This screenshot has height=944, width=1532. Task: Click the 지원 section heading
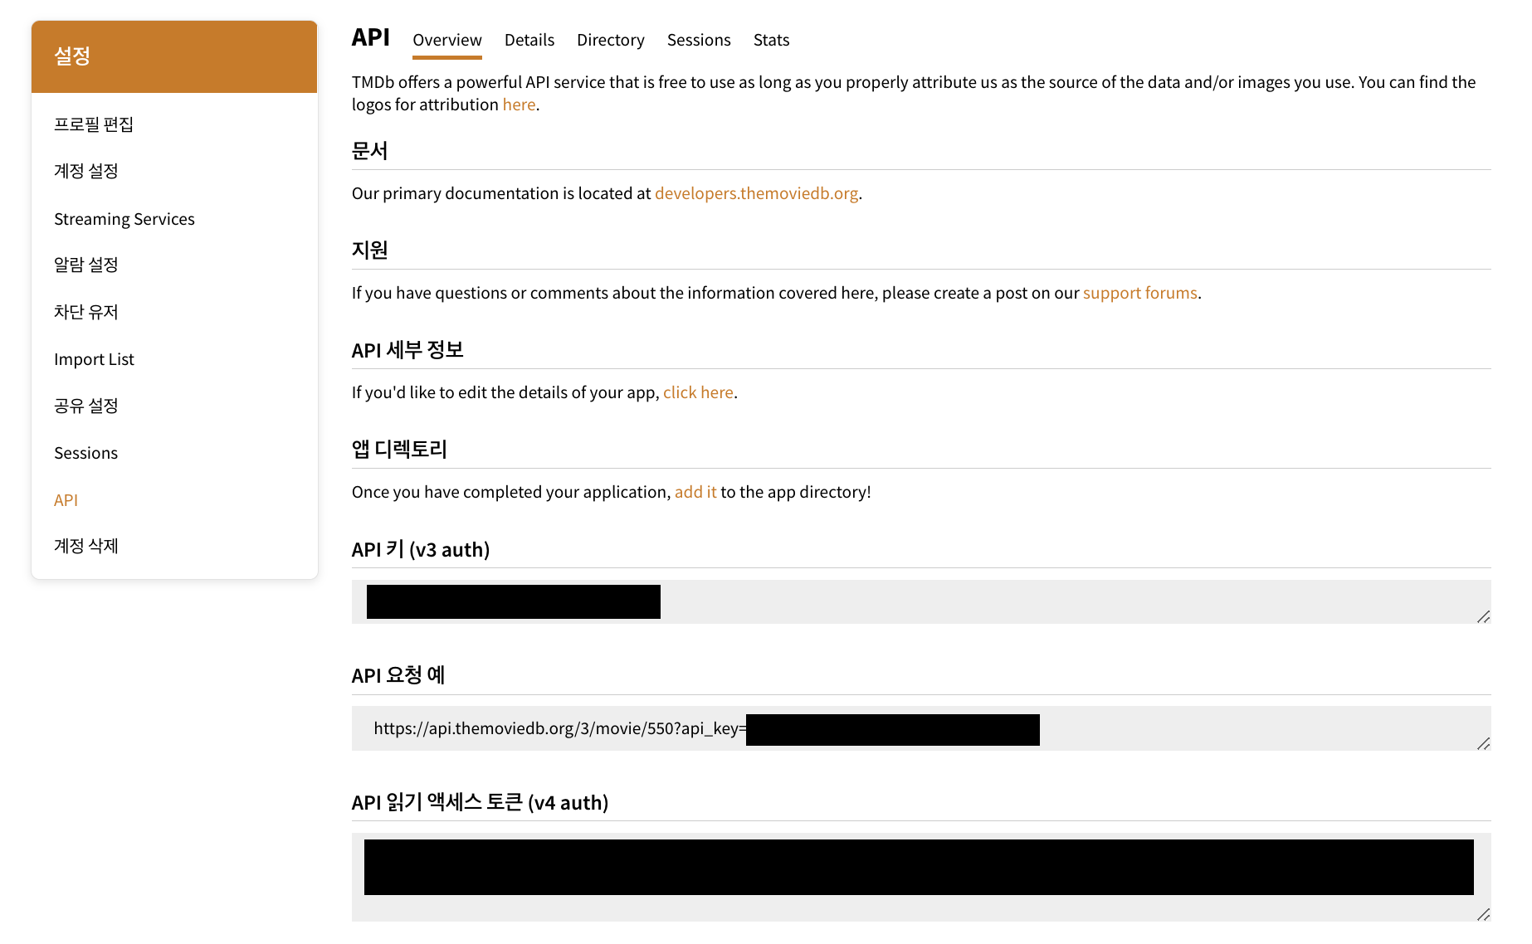(369, 251)
